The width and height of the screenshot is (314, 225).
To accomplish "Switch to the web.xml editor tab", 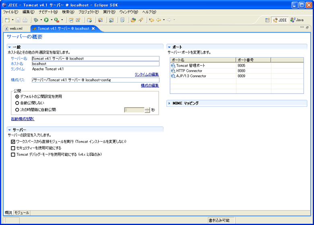I will coord(14,29).
